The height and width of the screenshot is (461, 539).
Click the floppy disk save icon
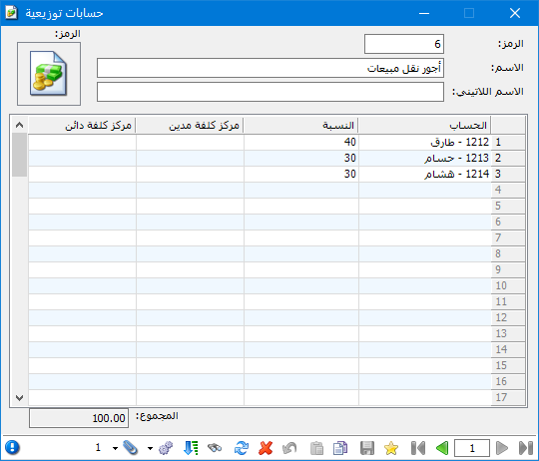(x=366, y=448)
